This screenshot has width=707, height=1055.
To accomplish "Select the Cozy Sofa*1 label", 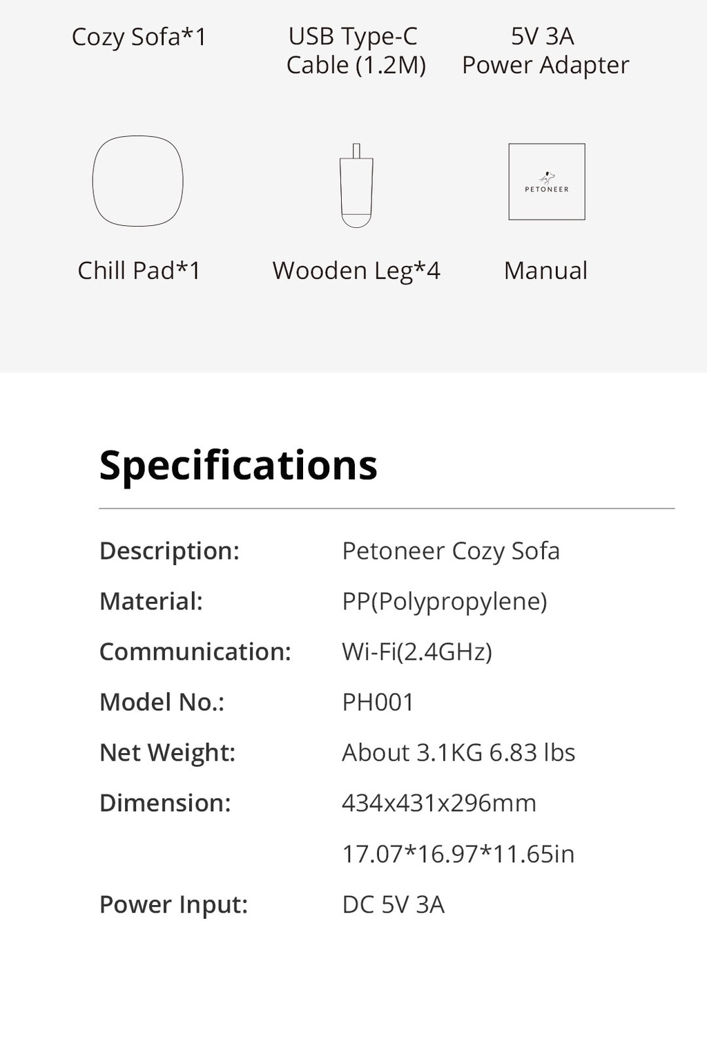I will (x=139, y=37).
